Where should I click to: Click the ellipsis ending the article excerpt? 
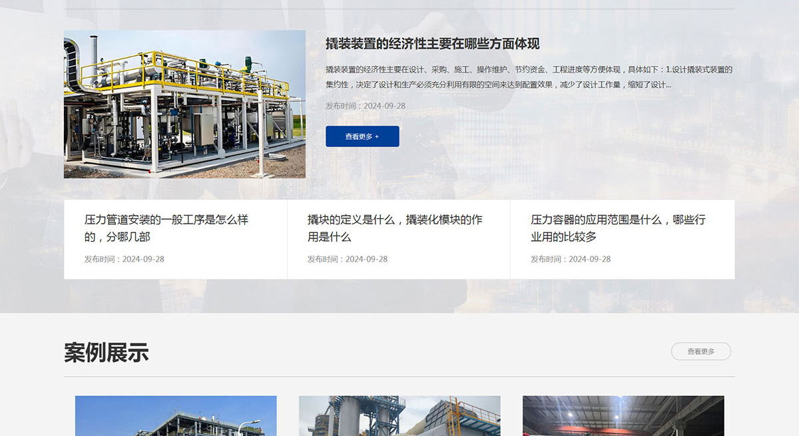pyautogui.click(x=668, y=85)
